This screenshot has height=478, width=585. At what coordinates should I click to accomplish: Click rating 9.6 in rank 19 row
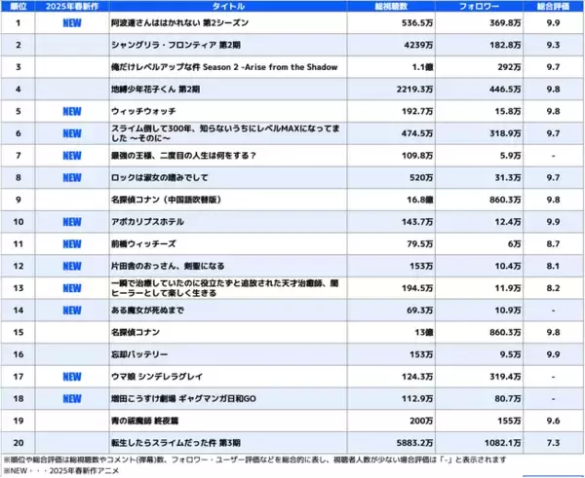553,421
